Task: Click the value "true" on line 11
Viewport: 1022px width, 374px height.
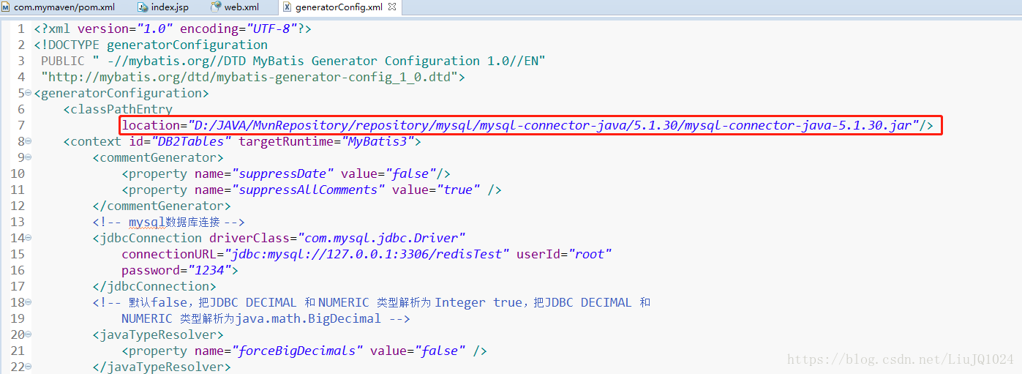Action: [x=458, y=190]
